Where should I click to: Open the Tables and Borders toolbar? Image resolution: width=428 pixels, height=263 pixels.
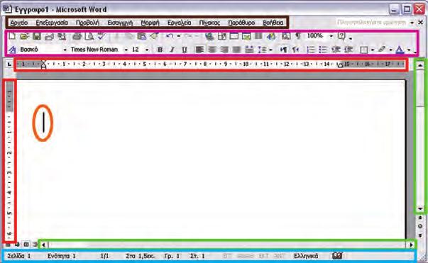[221, 36]
